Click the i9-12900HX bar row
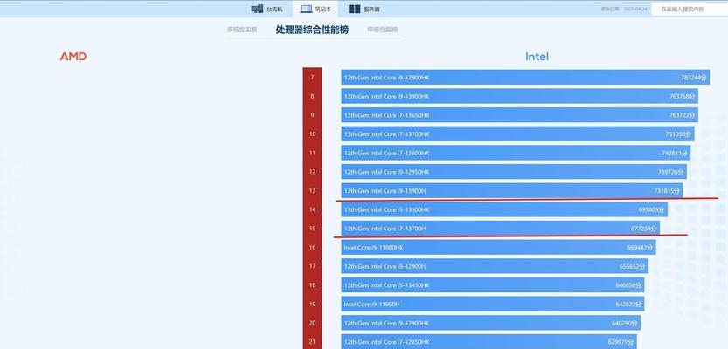The height and width of the screenshot is (349, 728). click(525, 78)
